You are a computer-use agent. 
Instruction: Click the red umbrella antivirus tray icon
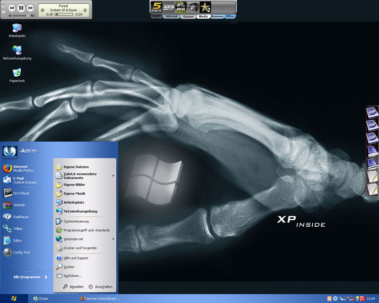coord(362,298)
